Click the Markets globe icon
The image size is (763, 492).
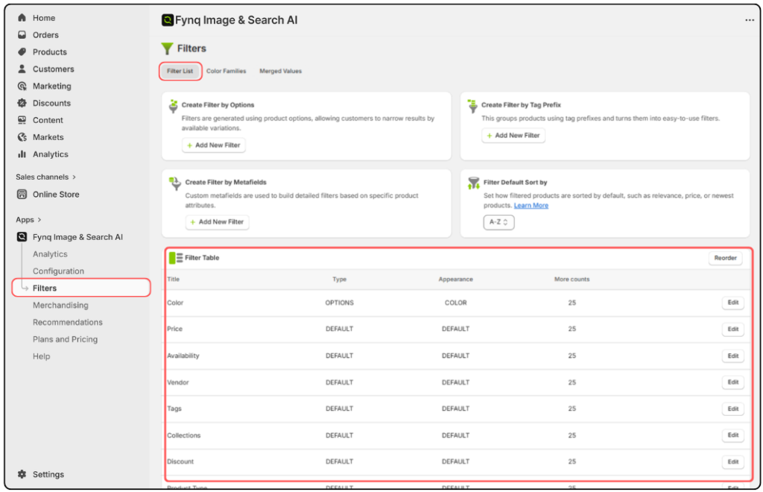tap(22, 136)
